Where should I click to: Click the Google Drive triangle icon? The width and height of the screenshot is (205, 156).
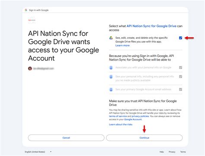tap(111, 38)
